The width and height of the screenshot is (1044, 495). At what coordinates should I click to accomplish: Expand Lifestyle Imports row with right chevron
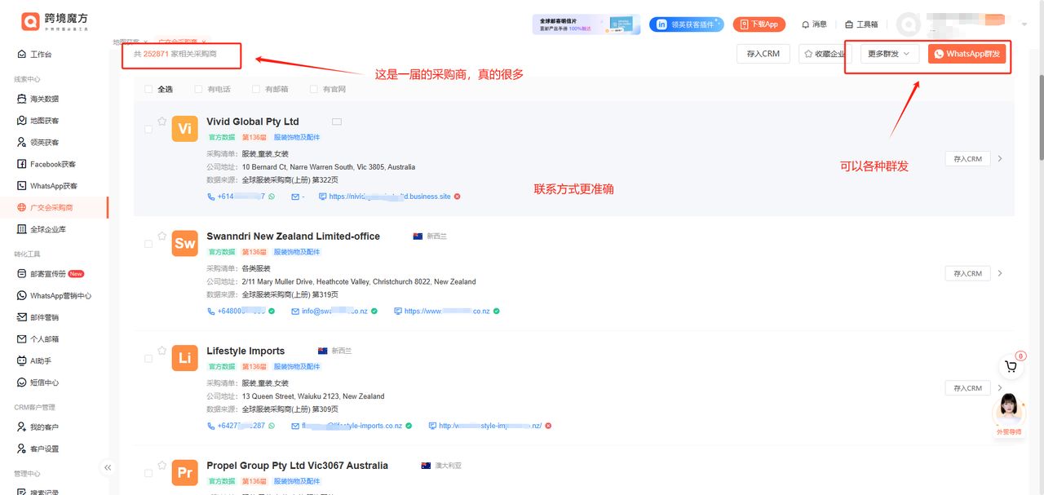point(1001,388)
